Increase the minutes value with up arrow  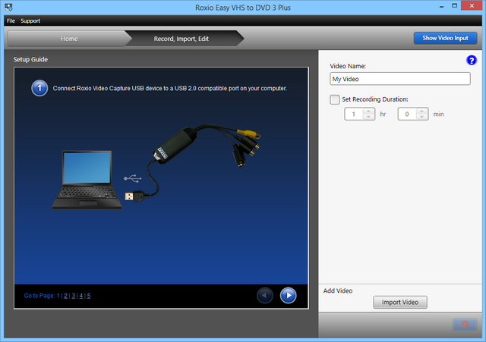[x=421, y=111]
